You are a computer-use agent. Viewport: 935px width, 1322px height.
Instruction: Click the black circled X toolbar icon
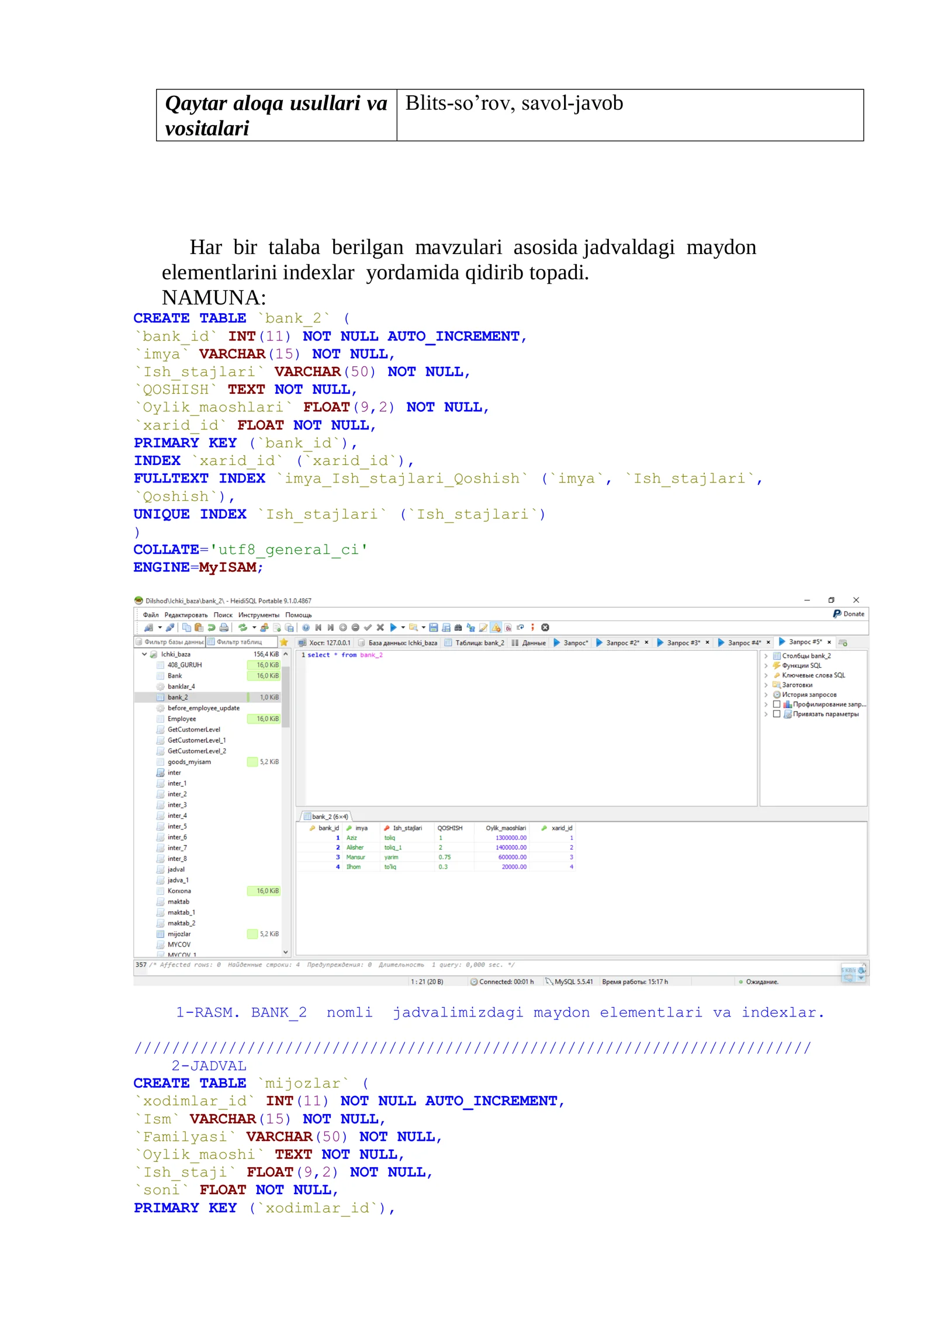pos(545,627)
